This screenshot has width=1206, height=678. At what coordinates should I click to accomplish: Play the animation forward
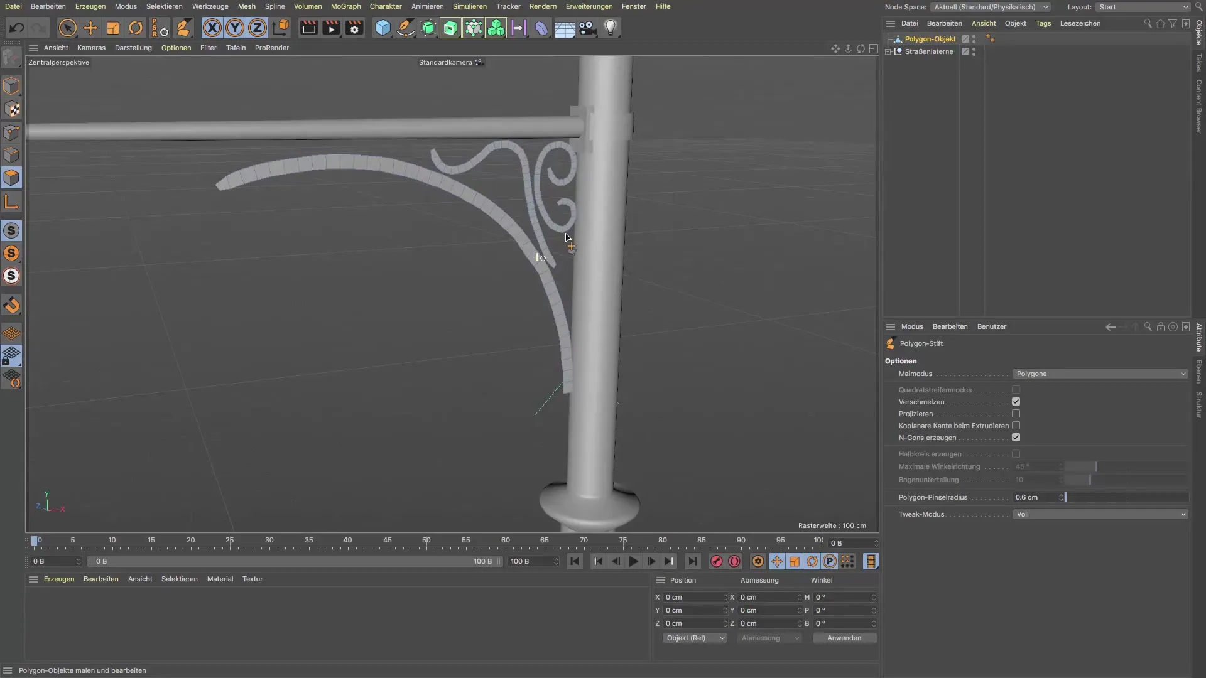[633, 561]
